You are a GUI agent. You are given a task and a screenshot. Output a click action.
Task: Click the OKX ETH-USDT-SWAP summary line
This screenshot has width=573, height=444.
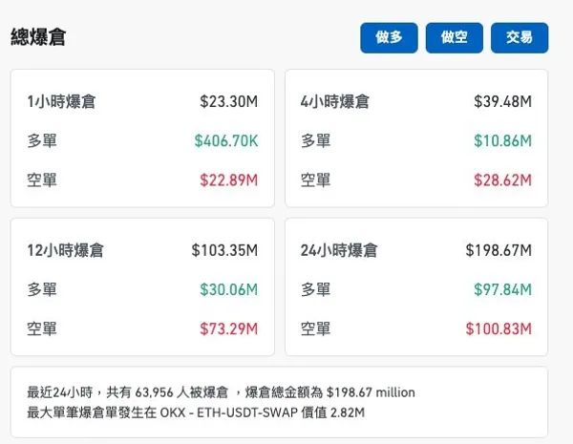click(x=195, y=412)
